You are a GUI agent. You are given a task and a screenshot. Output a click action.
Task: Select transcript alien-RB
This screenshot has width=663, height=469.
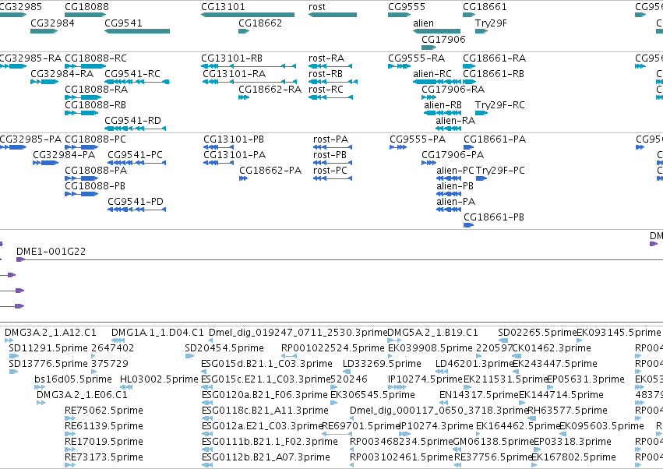click(x=443, y=104)
